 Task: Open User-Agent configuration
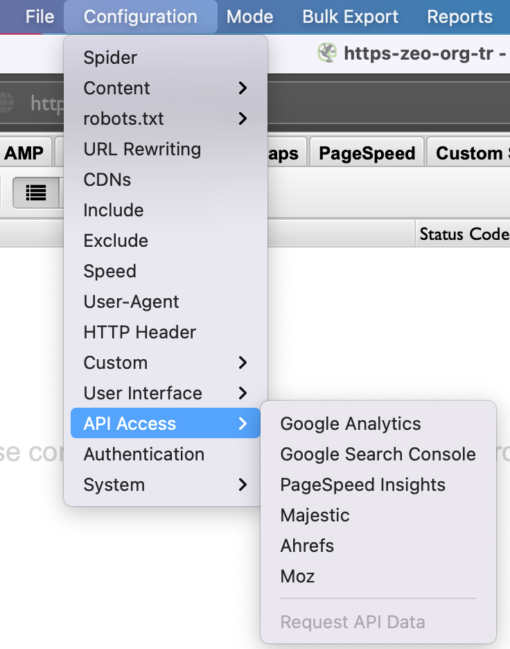click(x=166, y=302)
